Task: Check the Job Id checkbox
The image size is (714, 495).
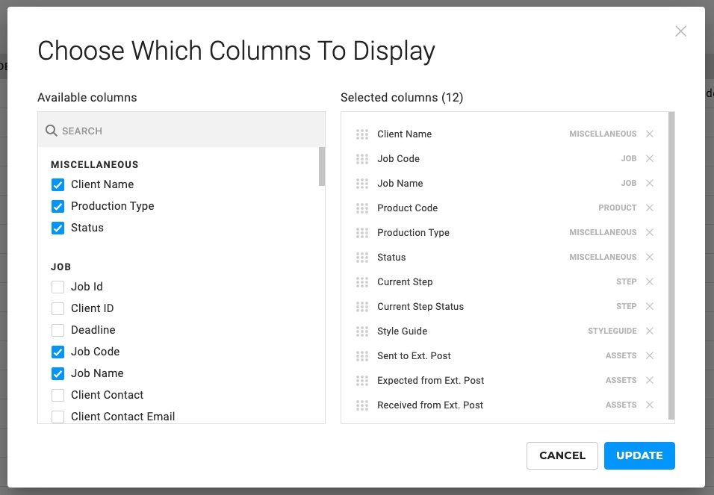Action: pos(58,287)
